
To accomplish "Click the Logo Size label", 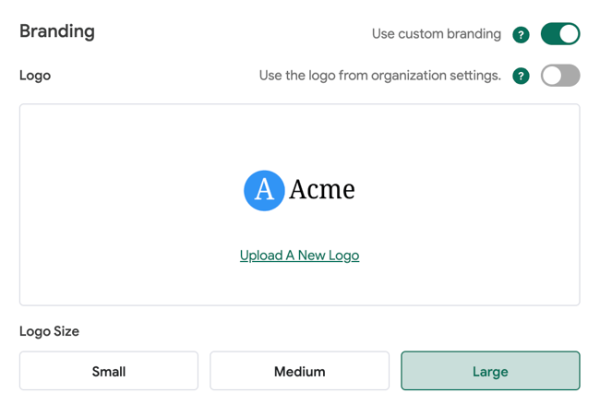I will (49, 331).
